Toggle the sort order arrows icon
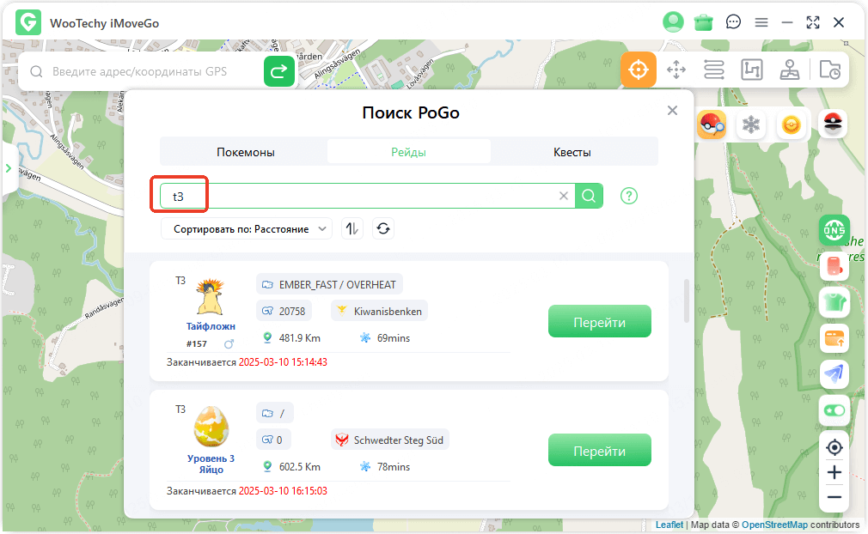Screen dimensions: 868x534 tap(351, 228)
